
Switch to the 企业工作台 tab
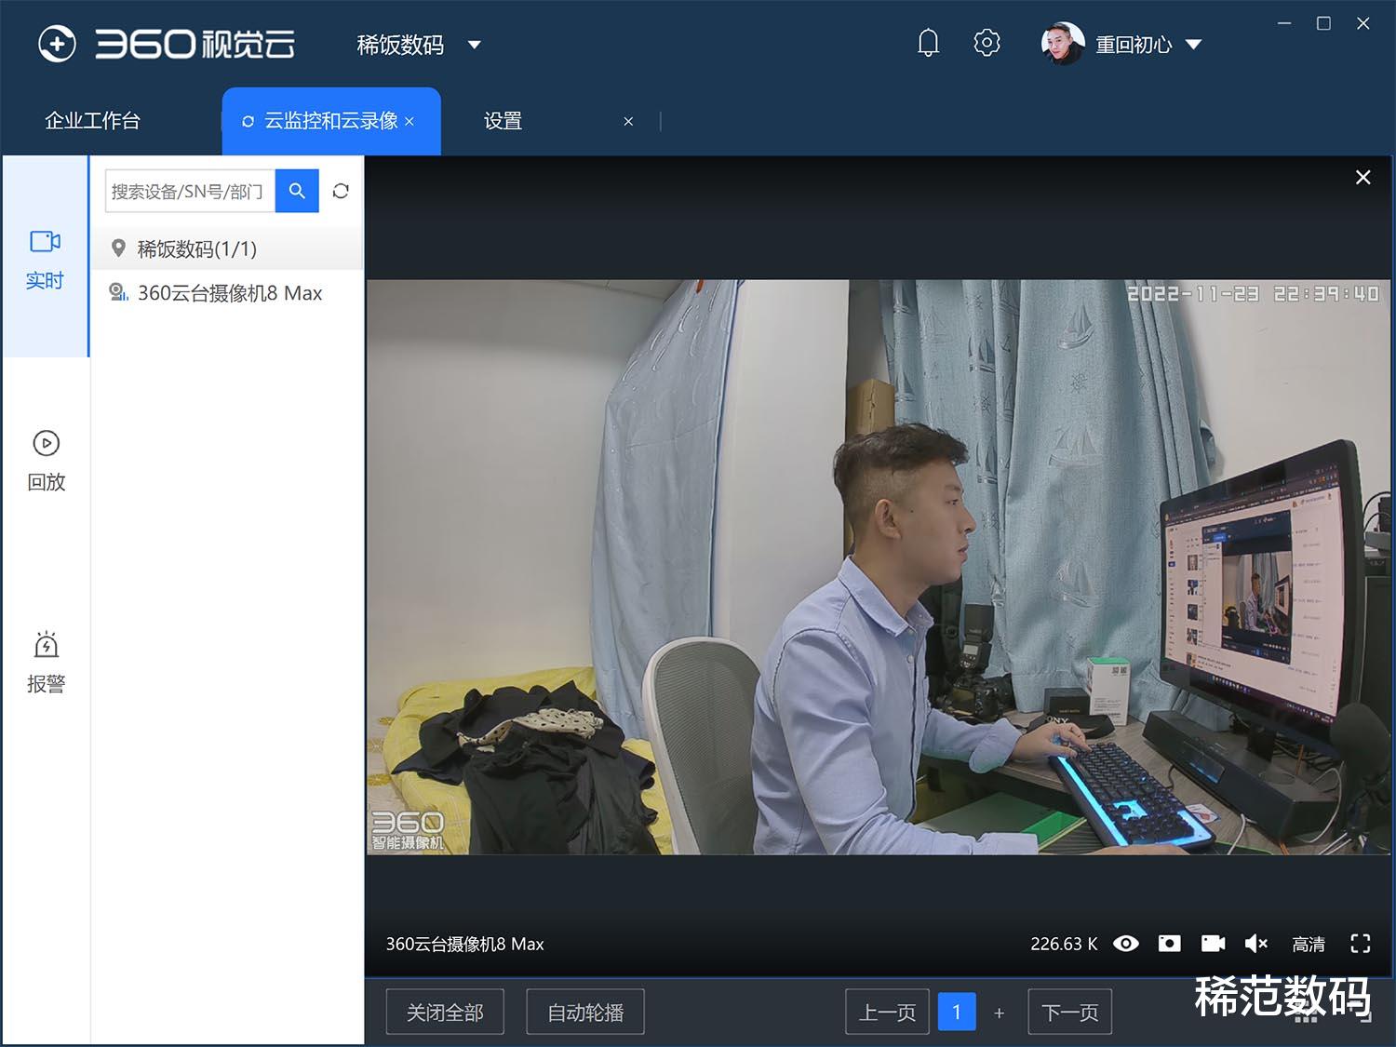click(93, 121)
